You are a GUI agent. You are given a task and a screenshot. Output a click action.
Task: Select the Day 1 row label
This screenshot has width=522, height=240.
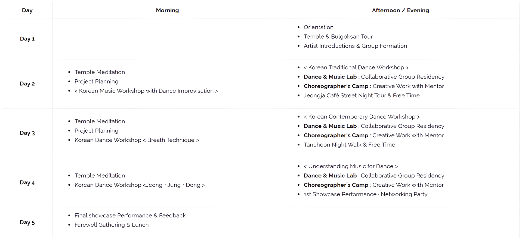pos(27,39)
